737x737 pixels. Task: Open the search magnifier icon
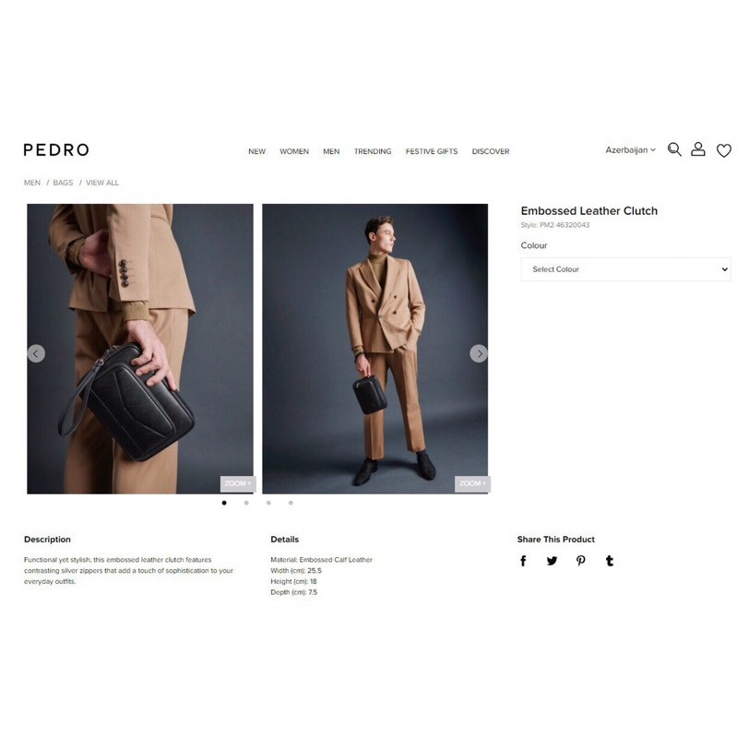[674, 149]
